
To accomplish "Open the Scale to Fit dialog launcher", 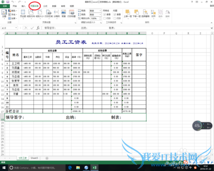I will point(101,23).
